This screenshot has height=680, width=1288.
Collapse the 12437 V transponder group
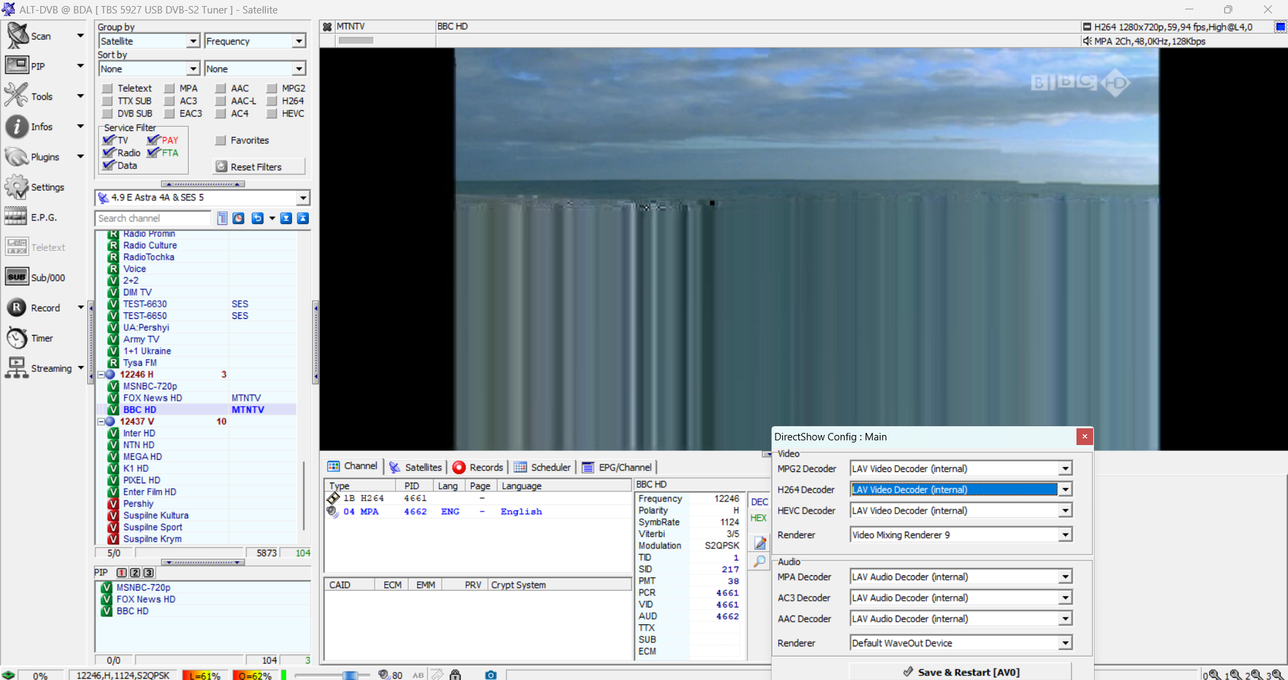click(x=101, y=422)
